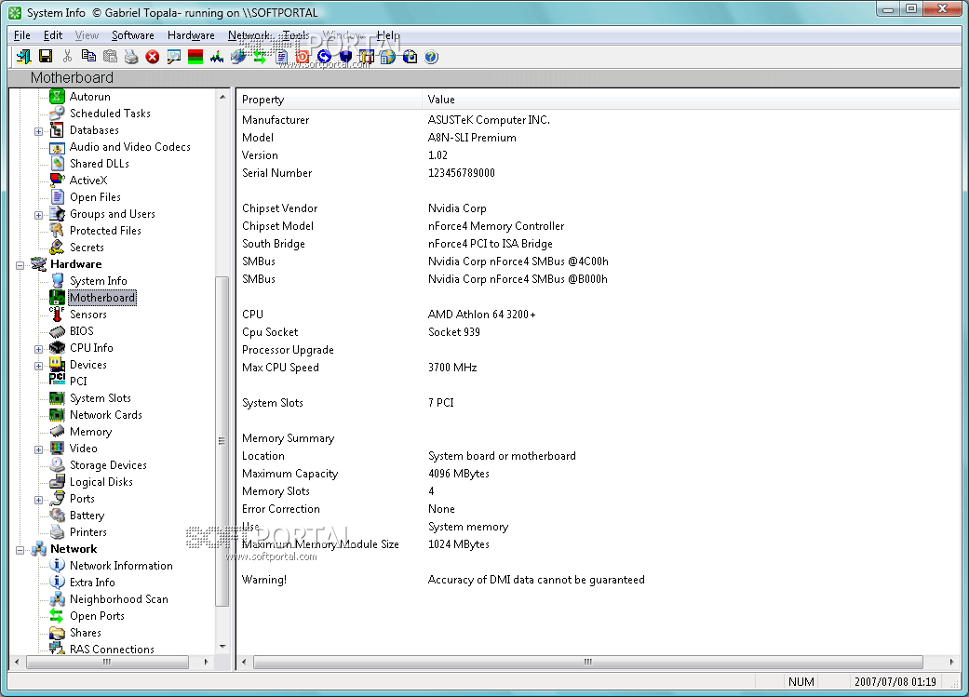Image resolution: width=969 pixels, height=697 pixels.
Task: Expand the Devices tree node
Action: pos(38,366)
